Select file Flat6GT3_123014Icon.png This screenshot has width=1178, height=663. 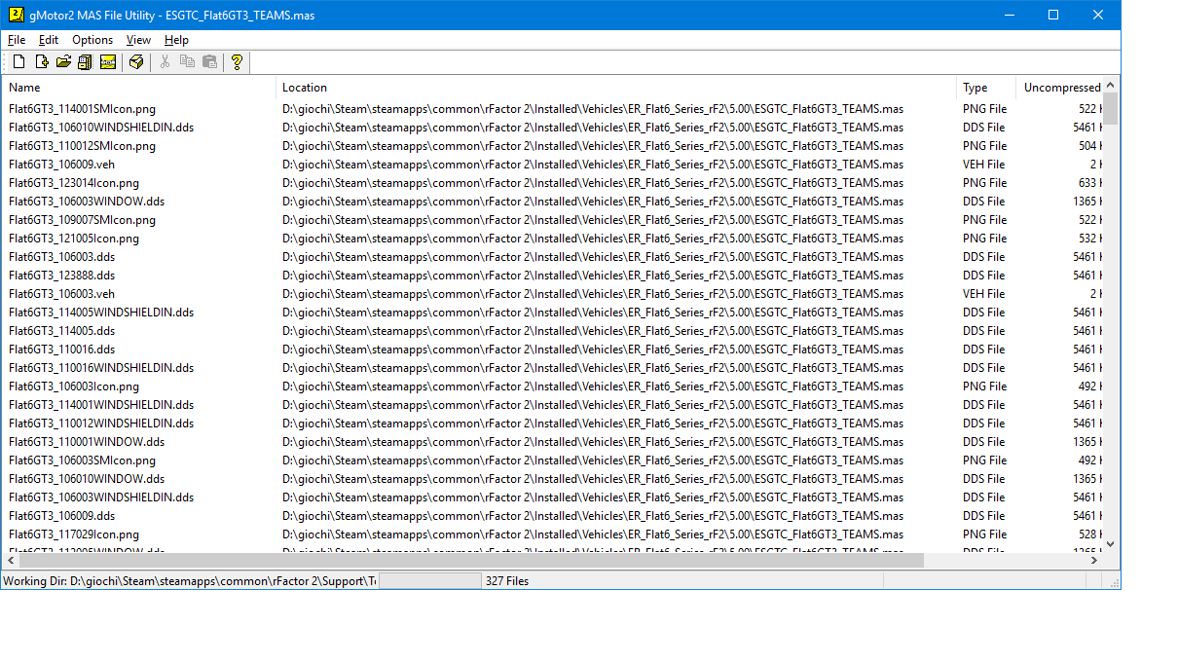coord(74,183)
